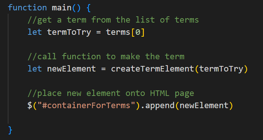Screen dimensions: 263x140
Task: Click the variable 'newElement' in its let declaration
Action: (x=71, y=69)
